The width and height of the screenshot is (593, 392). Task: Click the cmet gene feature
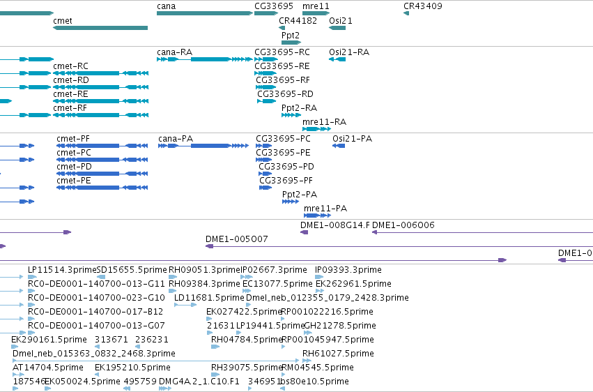click(100, 28)
